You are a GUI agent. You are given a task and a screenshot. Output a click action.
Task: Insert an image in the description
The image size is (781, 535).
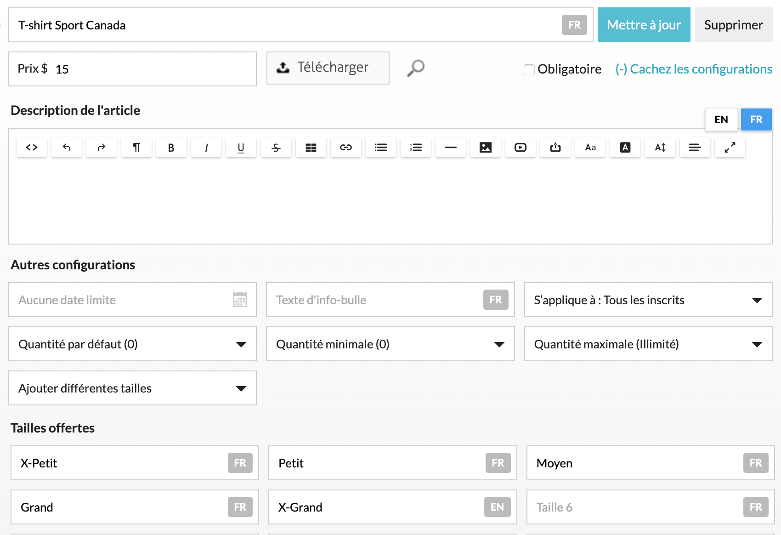(486, 148)
